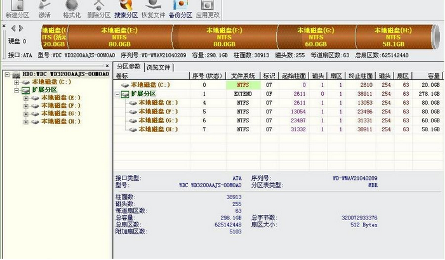
Task: Select the 本地磁盘(G:) 60.0GB block in disk bar
Action: [316, 37]
